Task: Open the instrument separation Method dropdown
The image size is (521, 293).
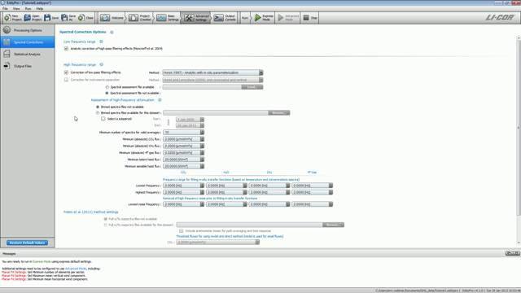Action: click(212, 80)
